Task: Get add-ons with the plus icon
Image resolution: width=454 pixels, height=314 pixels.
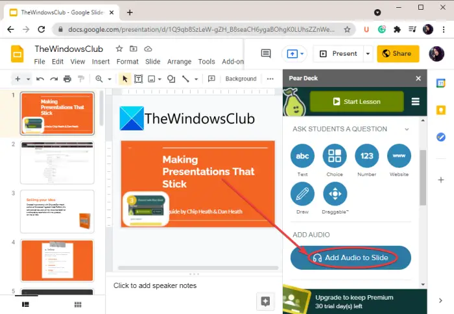Action: point(440,180)
